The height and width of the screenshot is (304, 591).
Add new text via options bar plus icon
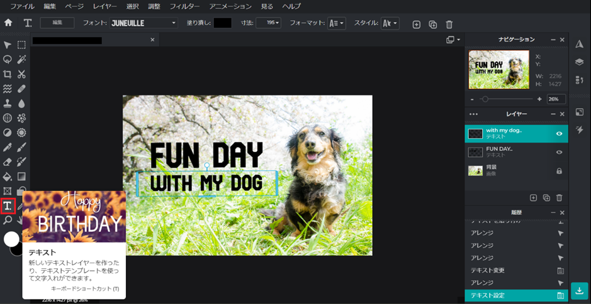point(417,24)
